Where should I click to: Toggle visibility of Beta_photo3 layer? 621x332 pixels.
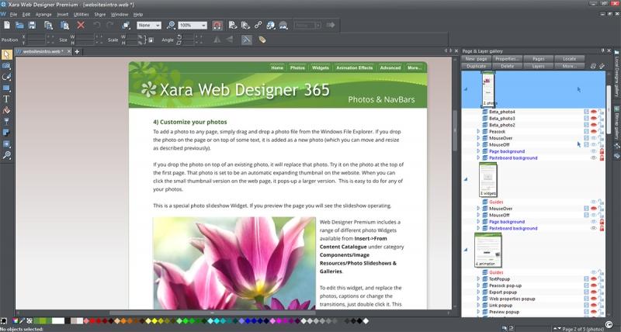(x=594, y=119)
